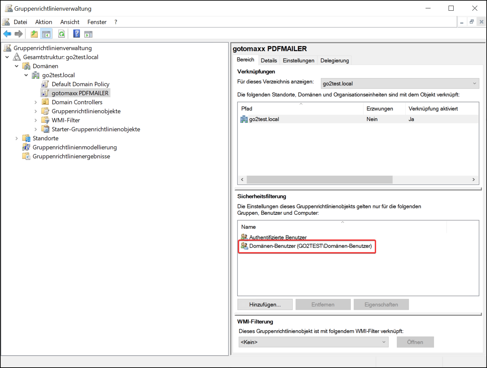The width and height of the screenshot is (487, 368).
Task: Click the Starter-Gruppenrichtlinienobjekte folder icon
Action: point(45,129)
